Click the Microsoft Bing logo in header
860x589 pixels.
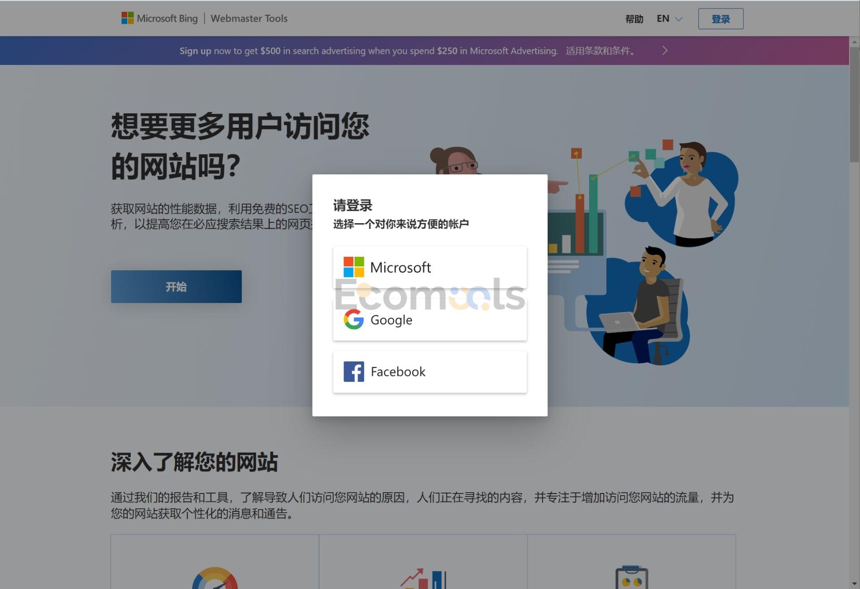tap(159, 18)
